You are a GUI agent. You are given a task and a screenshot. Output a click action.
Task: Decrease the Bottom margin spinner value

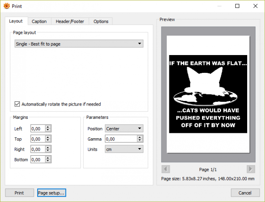pyautogui.click(x=48, y=161)
